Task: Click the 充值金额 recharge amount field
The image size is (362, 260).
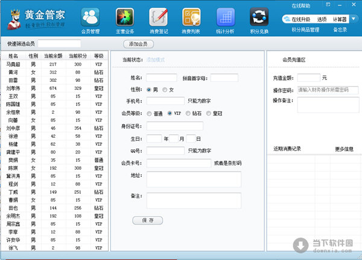Action: [308, 78]
